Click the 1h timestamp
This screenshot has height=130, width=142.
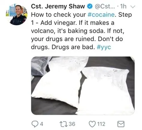pyautogui.click(x=123, y=7)
